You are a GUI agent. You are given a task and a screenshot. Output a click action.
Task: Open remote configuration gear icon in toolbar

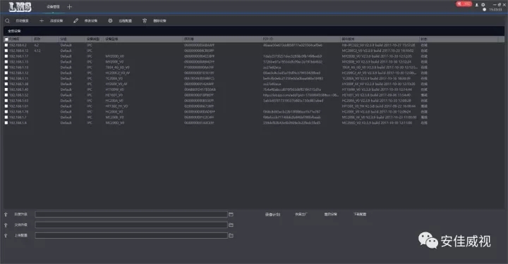click(x=110, y=20)
